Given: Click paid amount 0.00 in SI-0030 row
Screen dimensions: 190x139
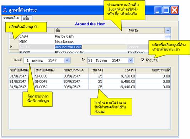Looking at the screenshot, I should click(x=166, y=76).
